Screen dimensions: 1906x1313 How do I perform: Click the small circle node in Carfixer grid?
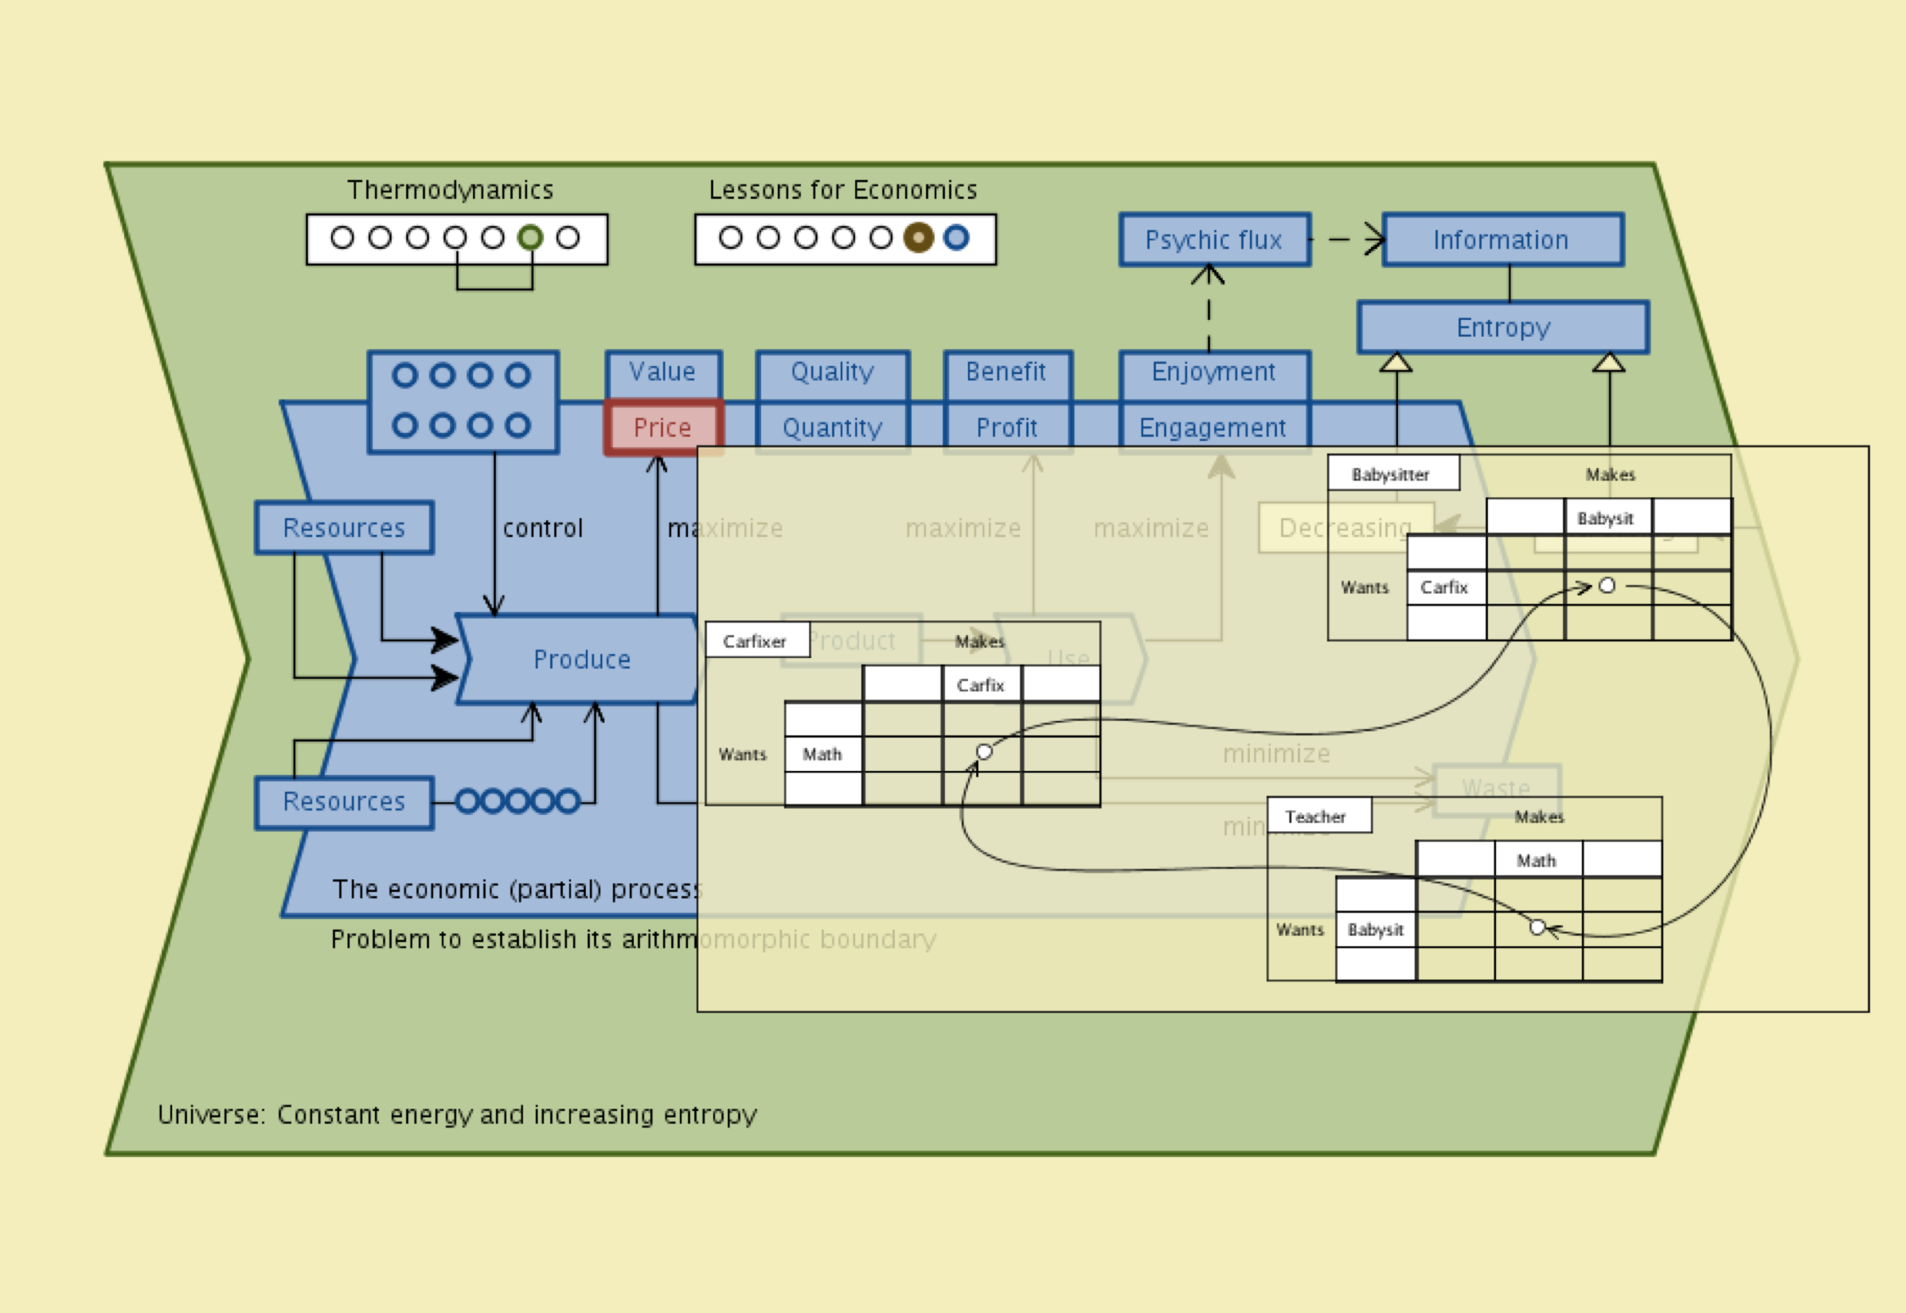[983, 752]
